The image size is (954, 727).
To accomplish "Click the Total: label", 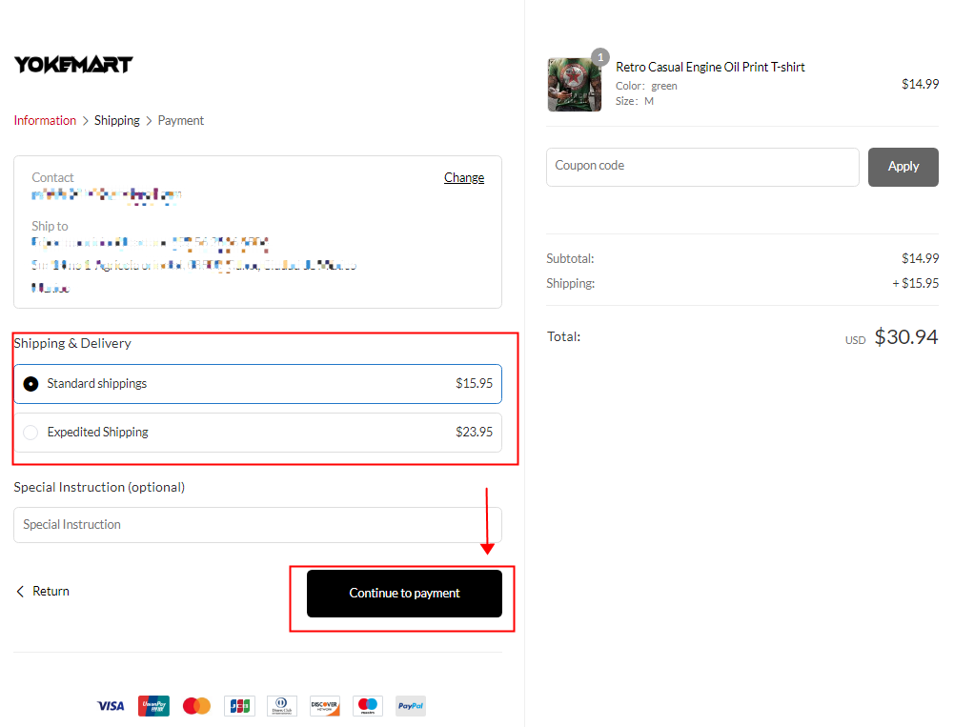I will (x=563, y=337).
